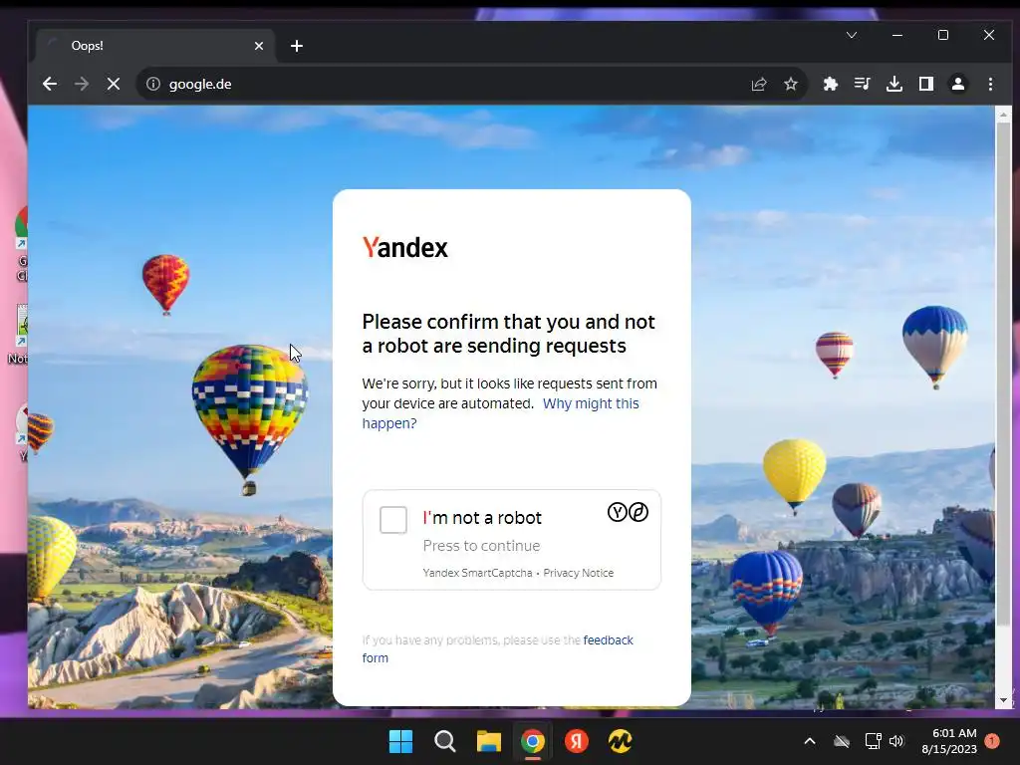
Task: Open Chrome's three-dot menu
Action: [990, 84]
